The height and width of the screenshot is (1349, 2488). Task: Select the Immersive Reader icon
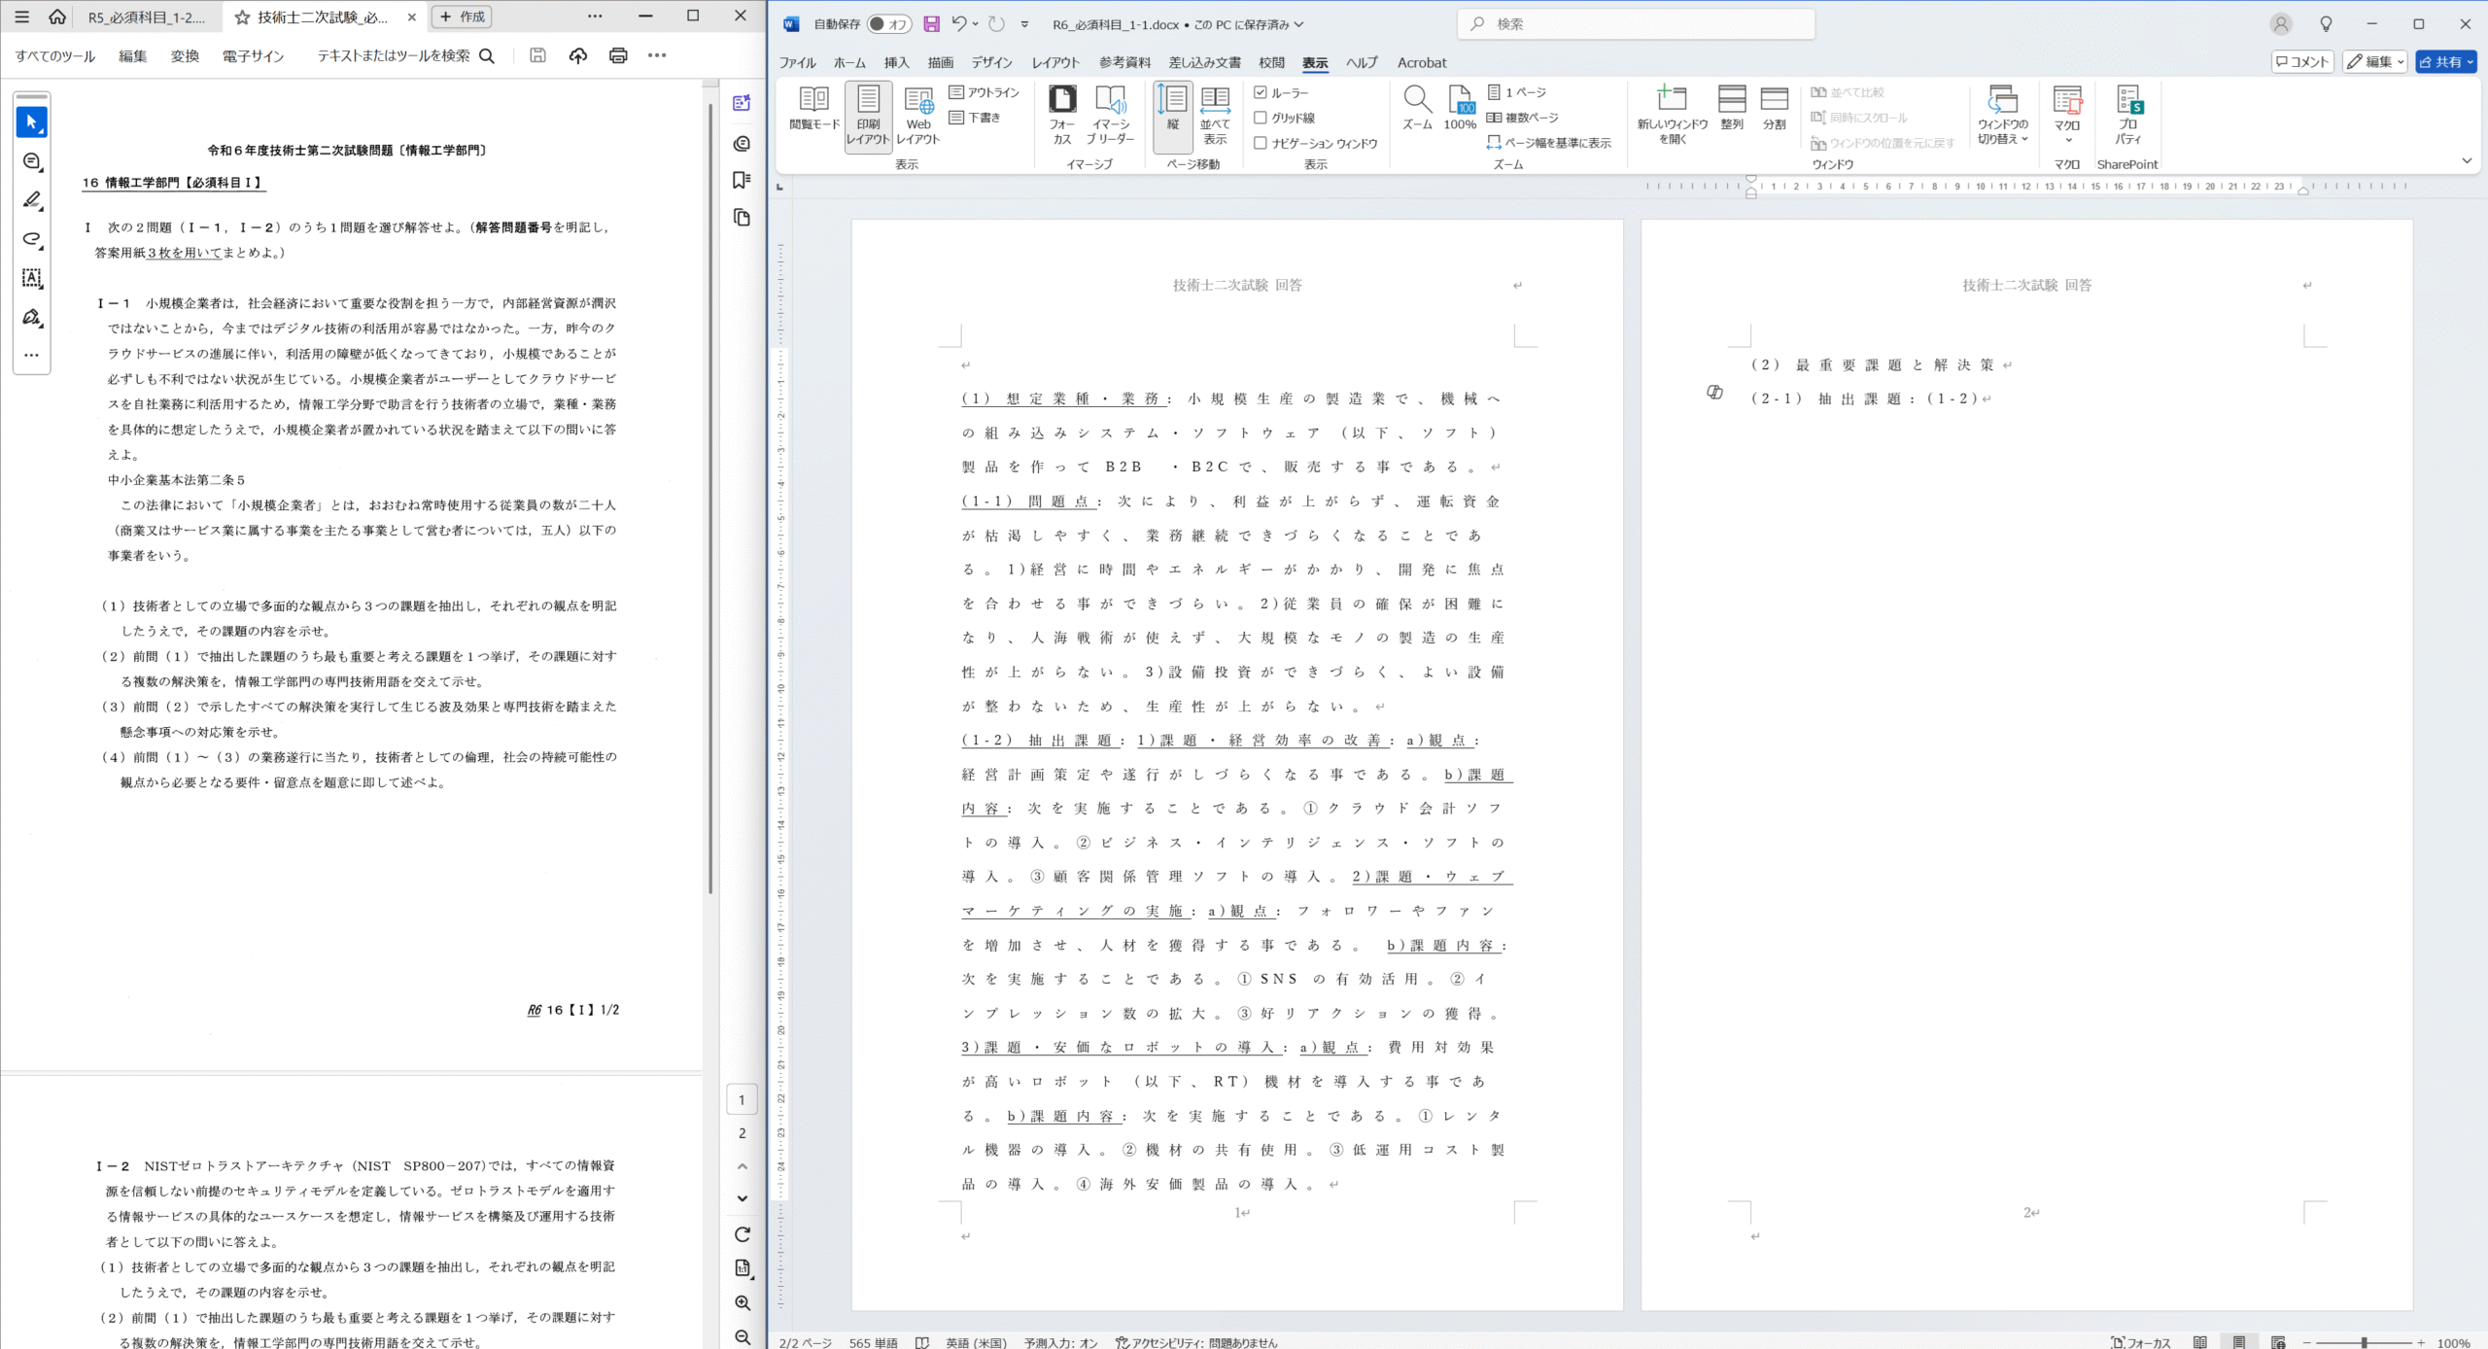click(1110, 115)
